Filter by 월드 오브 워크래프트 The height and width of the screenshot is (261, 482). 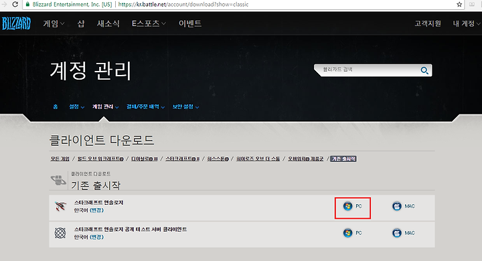100,159
